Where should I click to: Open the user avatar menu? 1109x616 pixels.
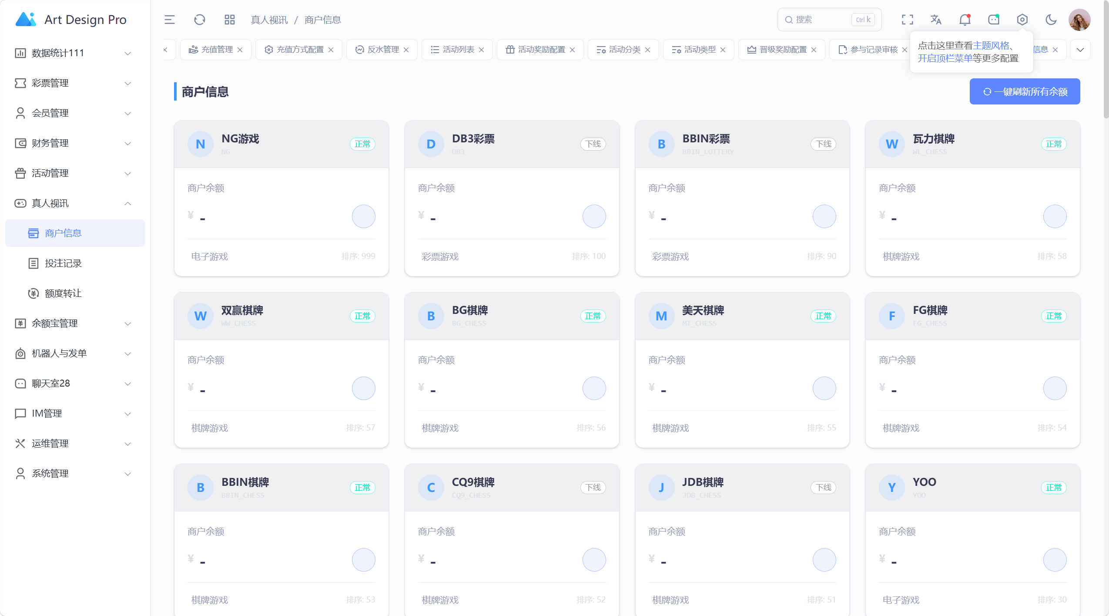[1079, 20]
